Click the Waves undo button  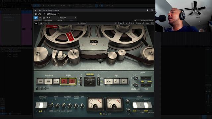(x=41, y=23)
